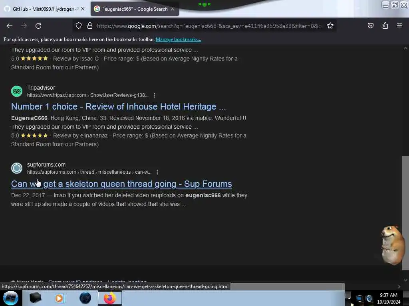Open the tracking protection shield icon
This screenshot has height=306, width=409.
tap(79, 25)
